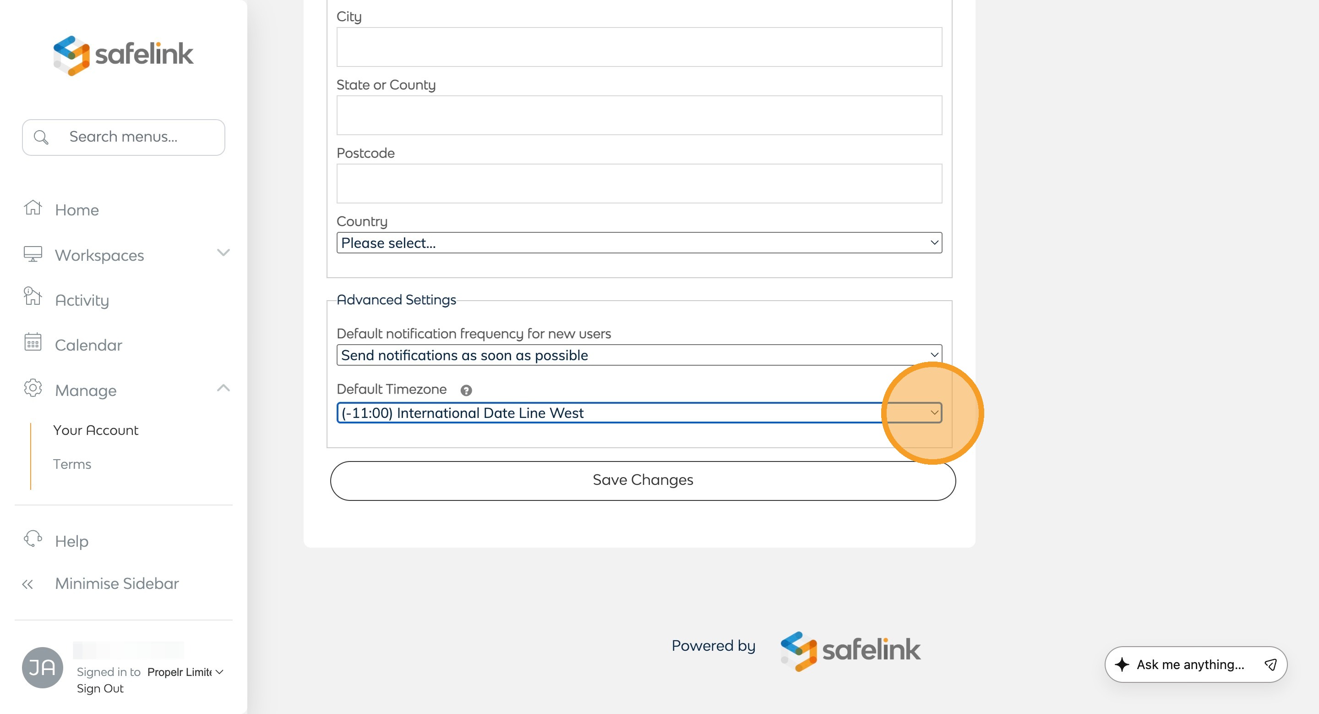
Task: Click the JA user avatar
Action: click(x=43, y=667)
